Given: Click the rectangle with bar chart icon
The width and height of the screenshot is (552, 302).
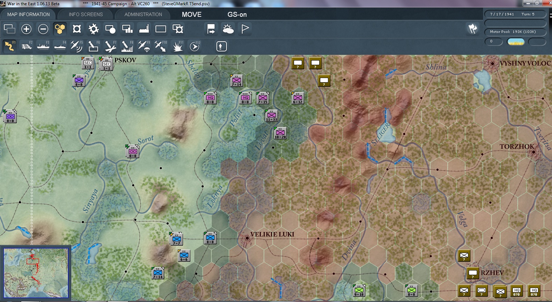Looking at the screenshot, I should click(127, 29).
